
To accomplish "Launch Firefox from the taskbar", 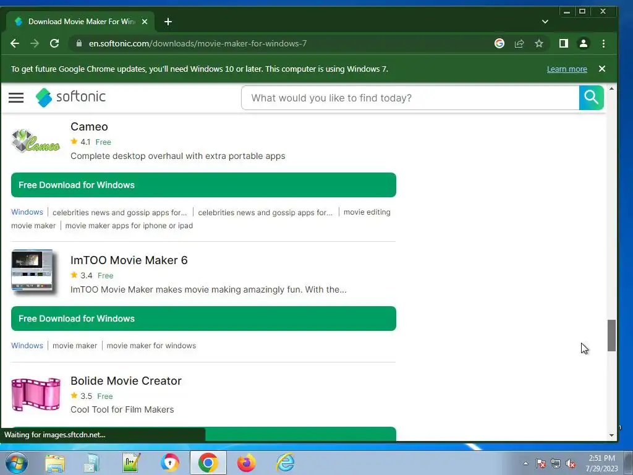I will (246, 463).
